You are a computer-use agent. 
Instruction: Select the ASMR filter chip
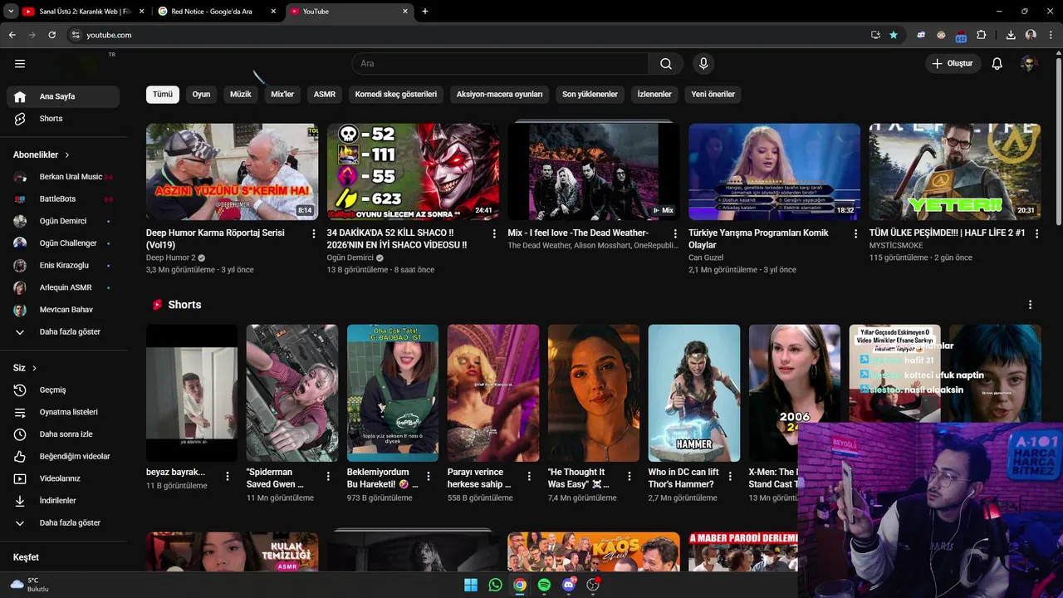[x=325, y=94]
